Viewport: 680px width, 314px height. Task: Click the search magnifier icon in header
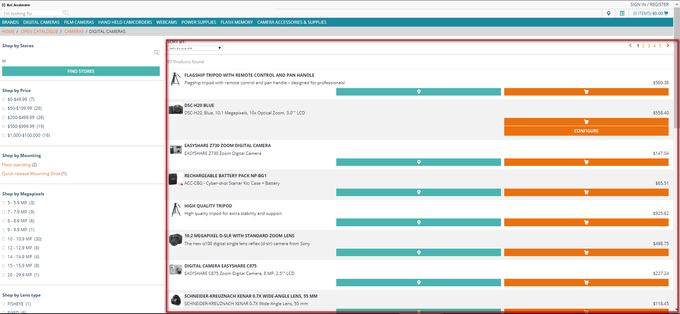click(x=64, y=13)
